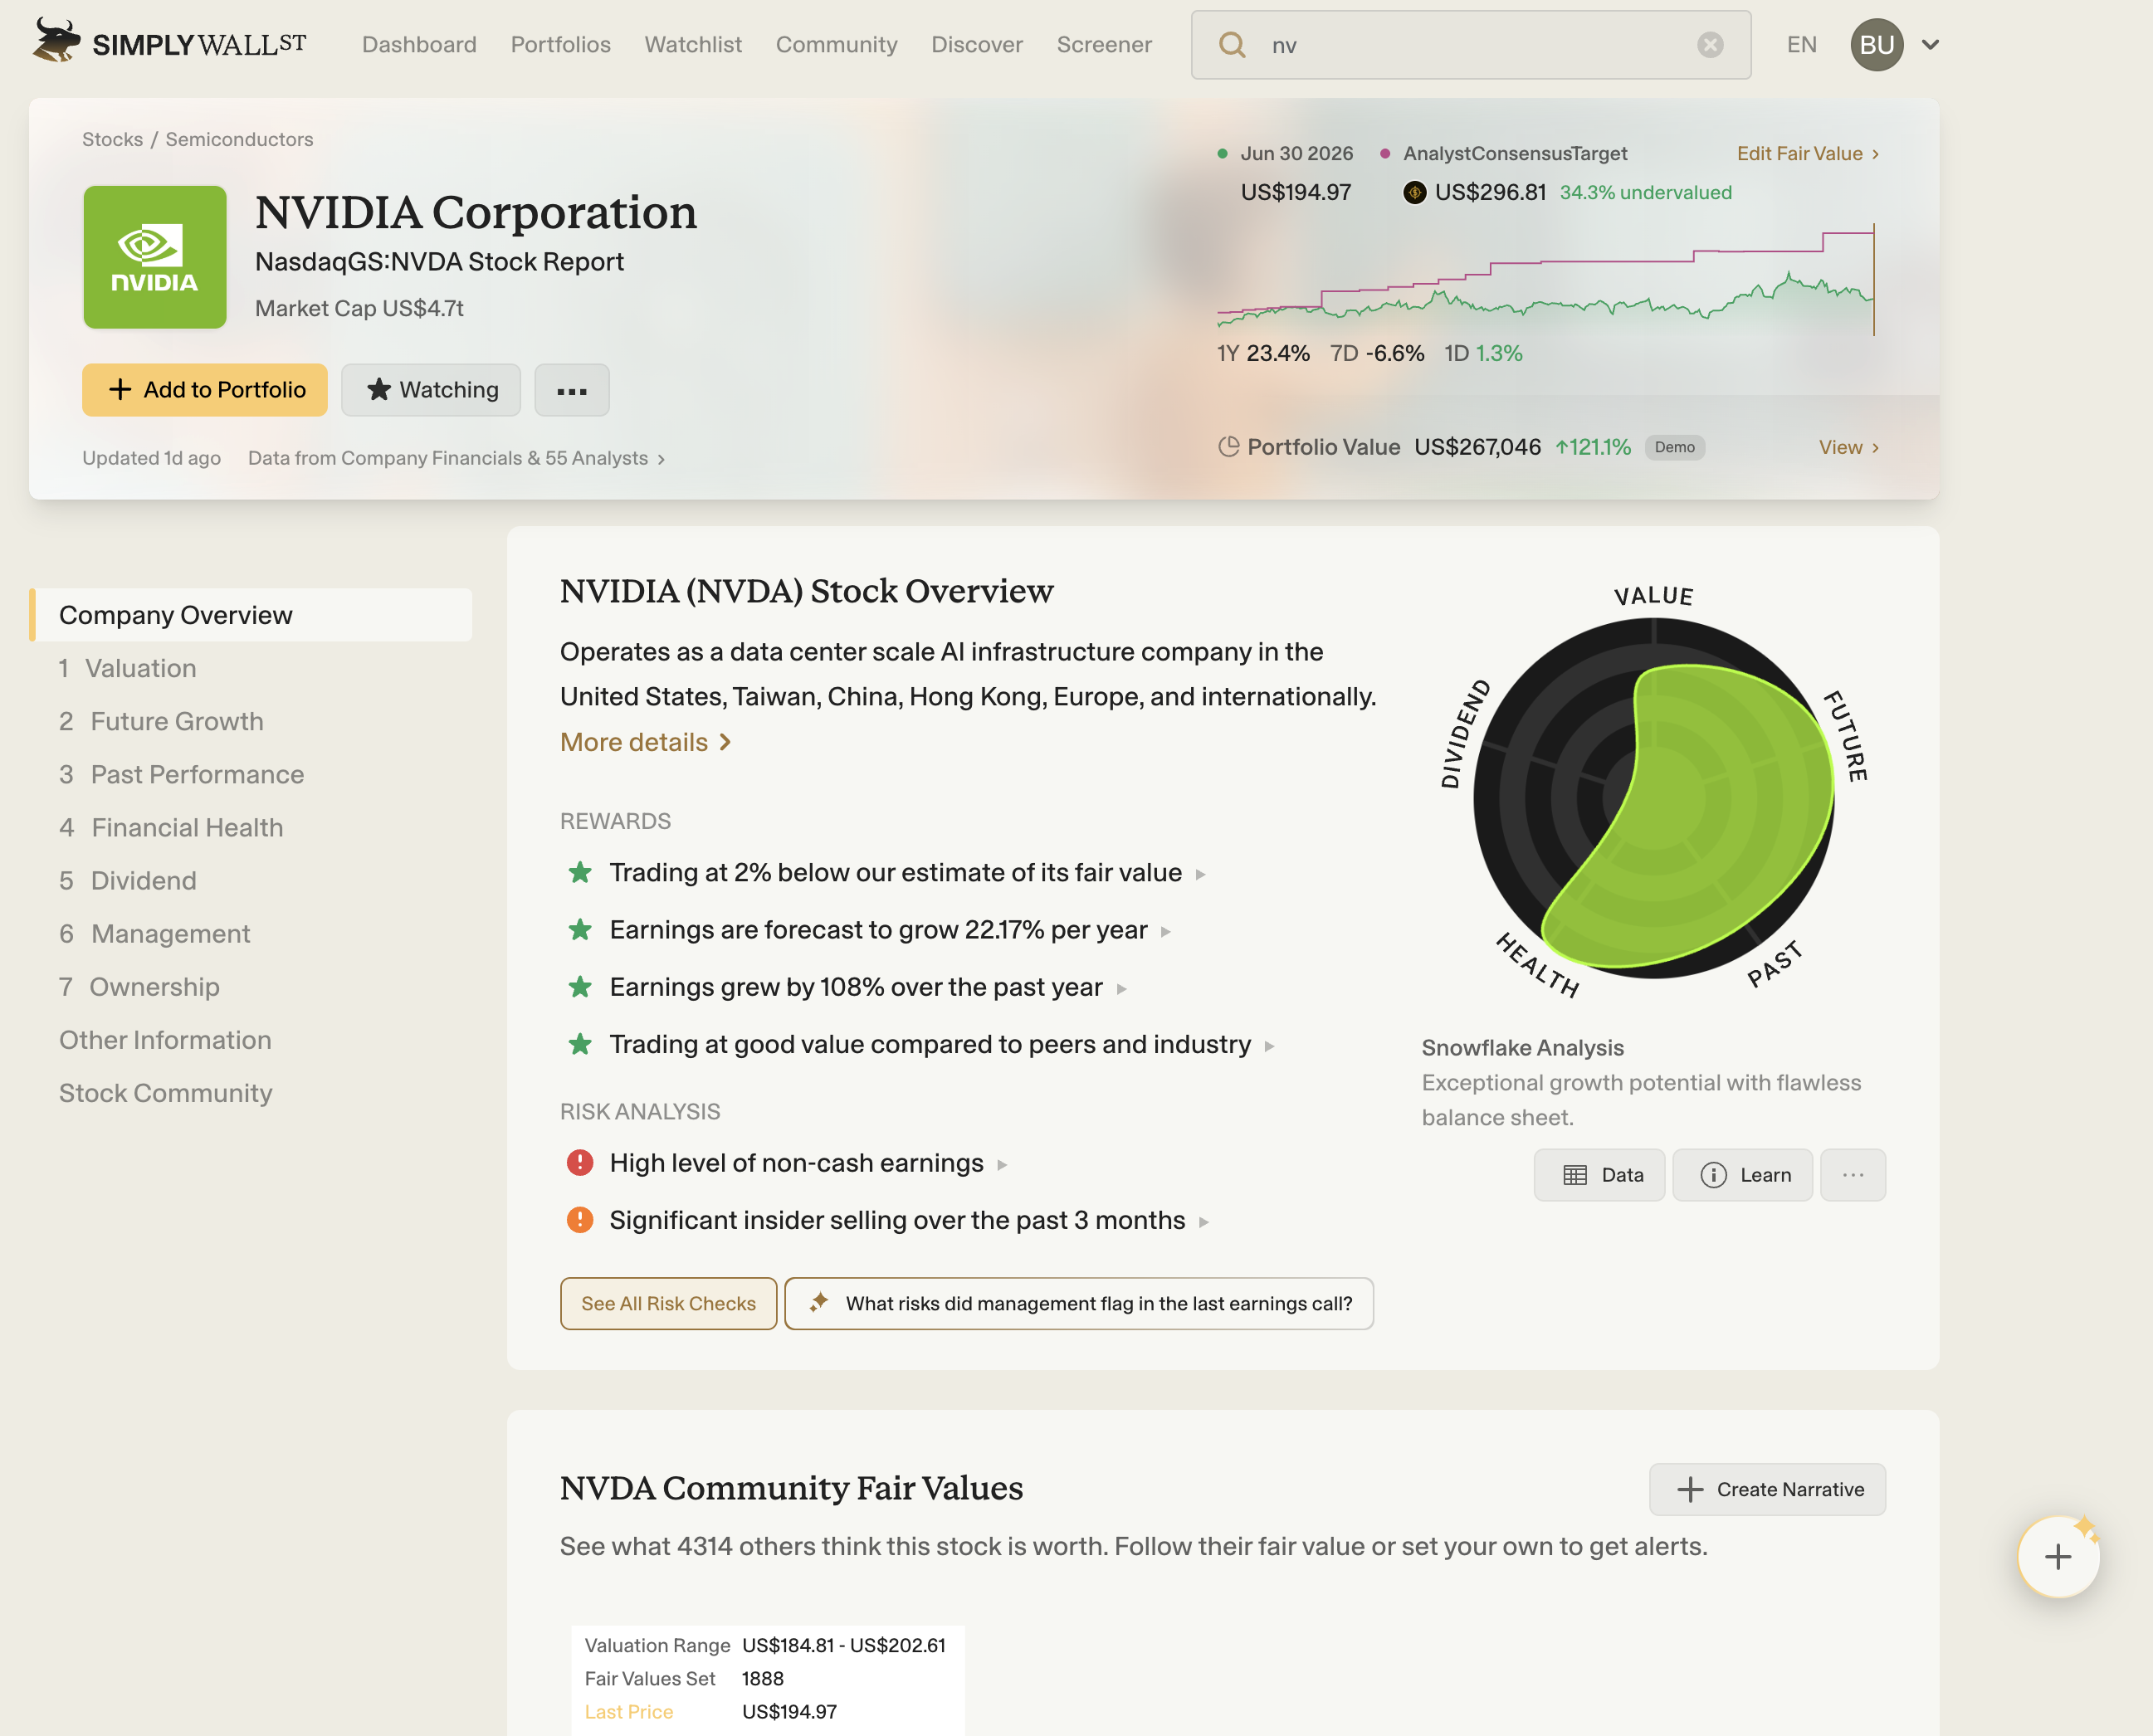Click the Simply Wall St bull logo
Image resolution: width=2153 pixels, height=1736 pixels.
coord(55,41)
